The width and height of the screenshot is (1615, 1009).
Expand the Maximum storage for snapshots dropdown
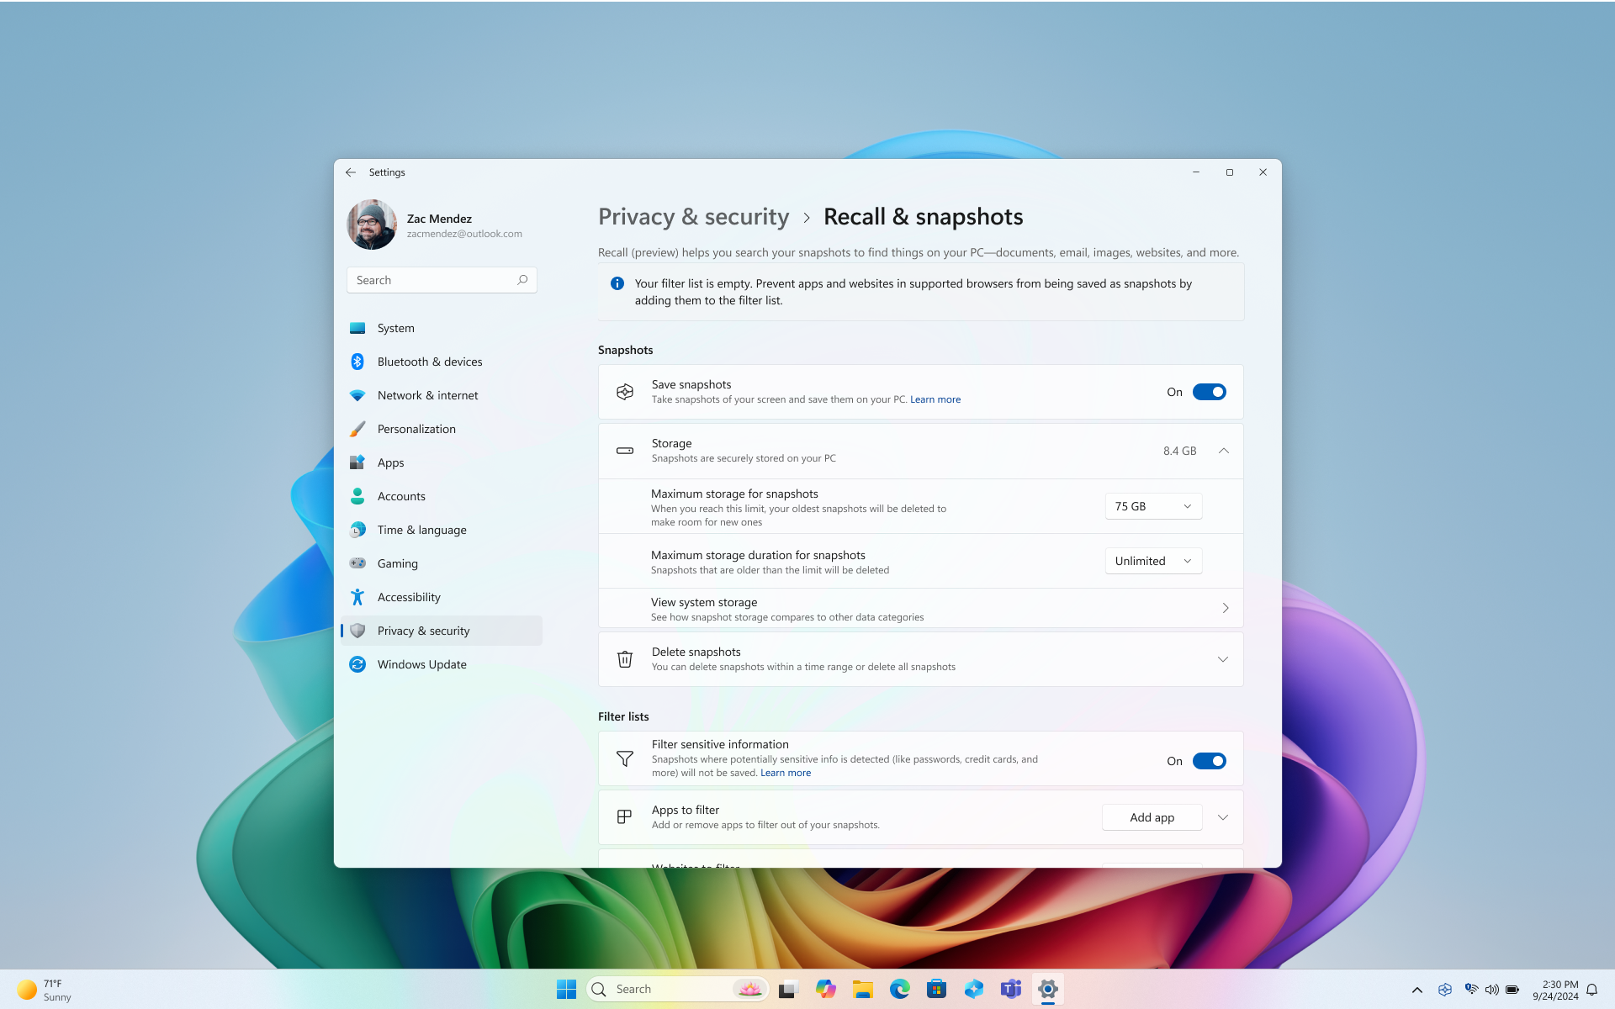click(x=1151, y=504)
